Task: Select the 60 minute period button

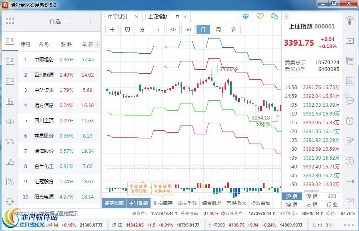Action: (188, 29)
